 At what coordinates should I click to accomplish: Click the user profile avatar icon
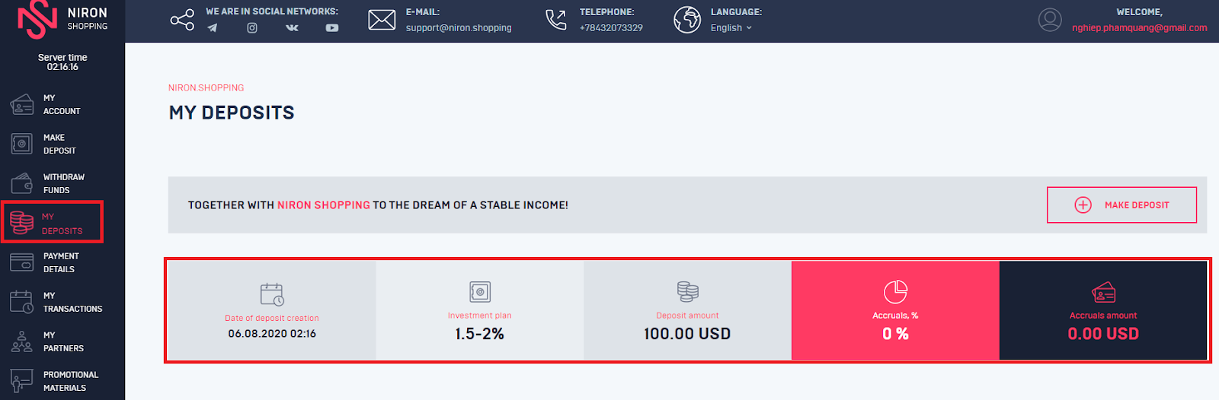coord(1050,20)
